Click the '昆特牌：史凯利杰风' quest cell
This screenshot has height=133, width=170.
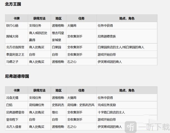tap(81, 105)
